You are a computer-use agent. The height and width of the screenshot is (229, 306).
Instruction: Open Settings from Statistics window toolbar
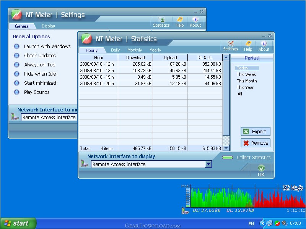pyautogui.click(x=231, y=46)
